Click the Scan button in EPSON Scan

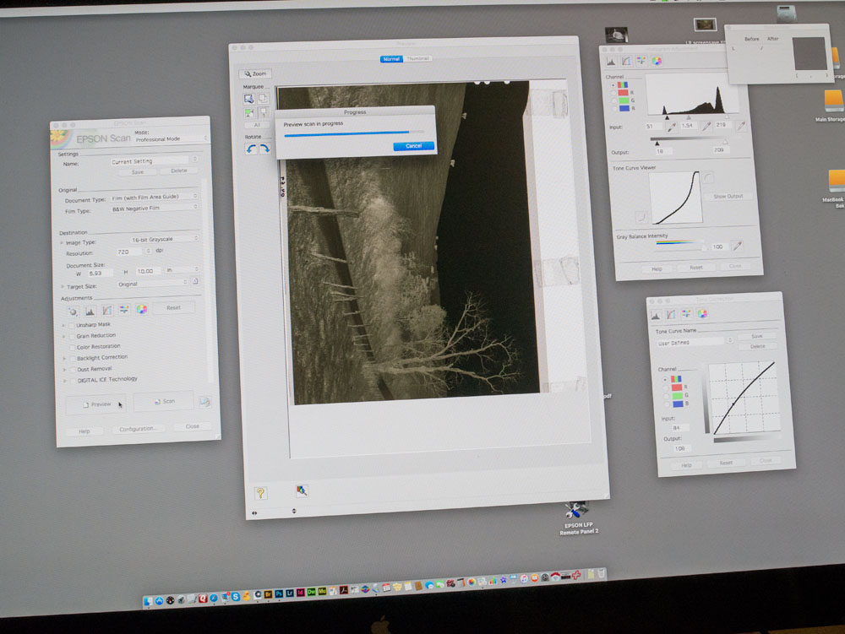[x=164, y=402]
